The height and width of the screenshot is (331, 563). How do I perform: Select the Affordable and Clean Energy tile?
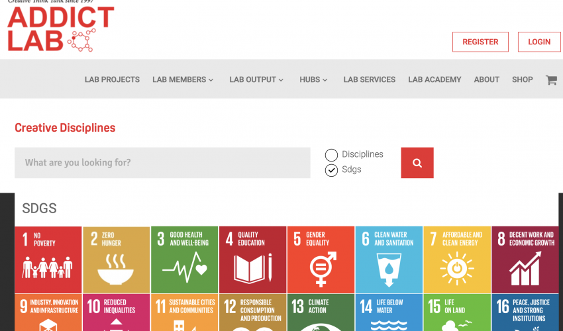pyautogui.click(x=456, y=260)
